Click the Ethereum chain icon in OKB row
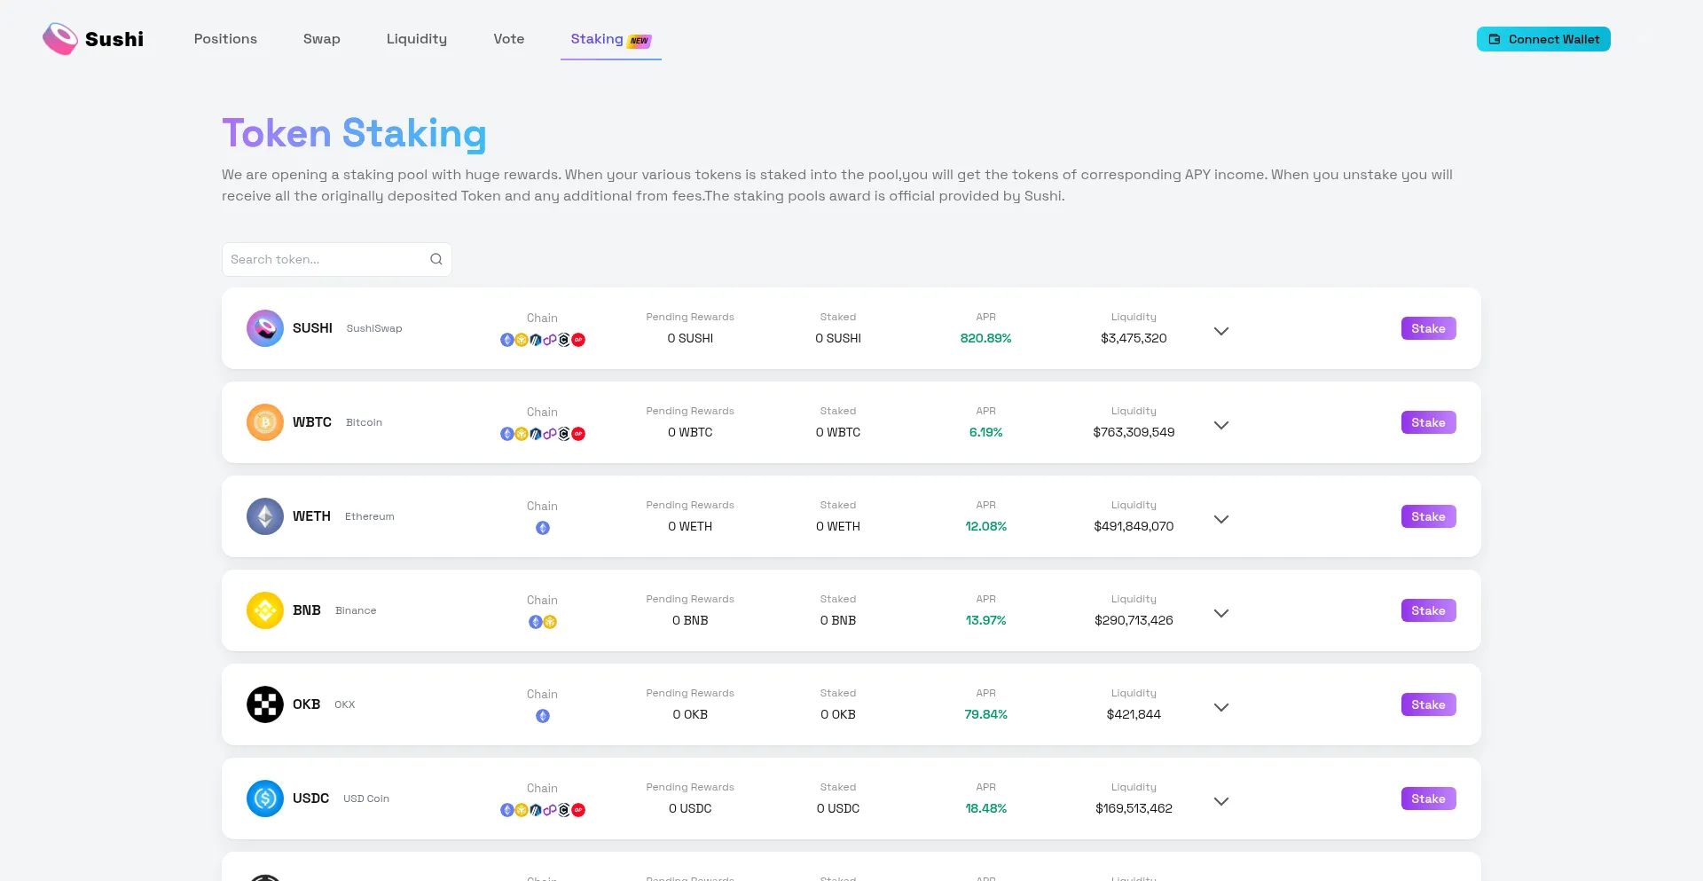Viewport: 1703px width, 881px height. tap(543, 716)
